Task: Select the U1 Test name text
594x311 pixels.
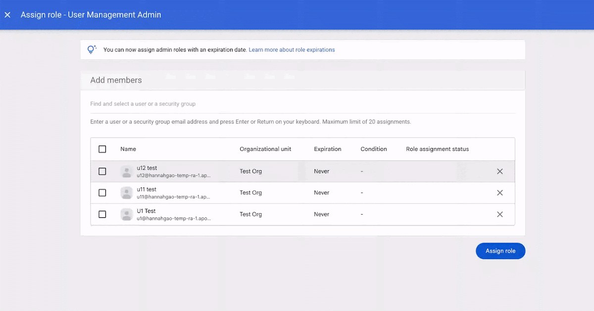Action: [146, 211]
